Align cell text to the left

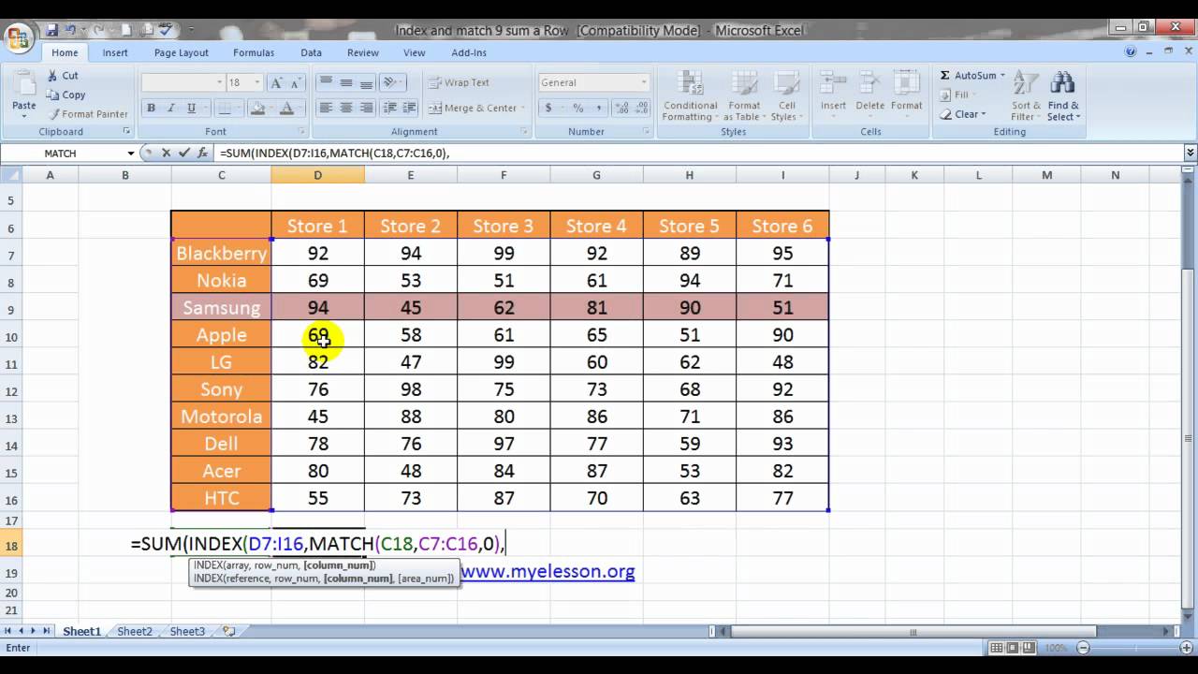pos(326,108)
